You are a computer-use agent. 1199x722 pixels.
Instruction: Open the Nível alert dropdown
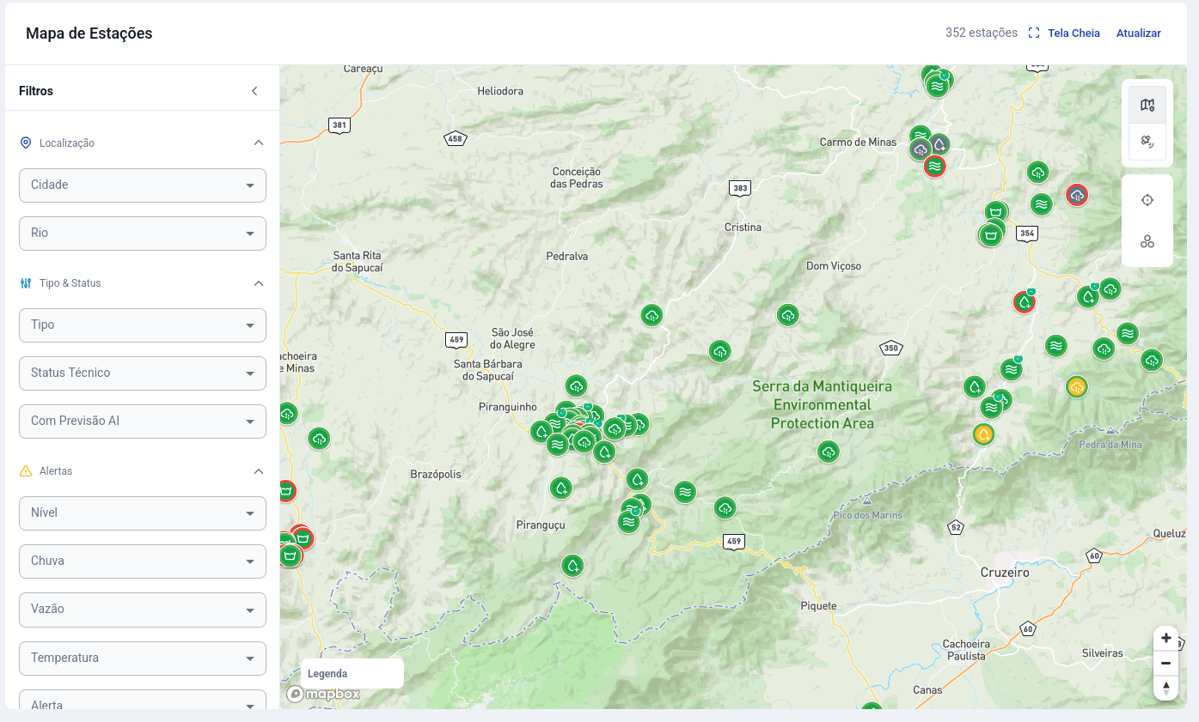tap(142, 513)
